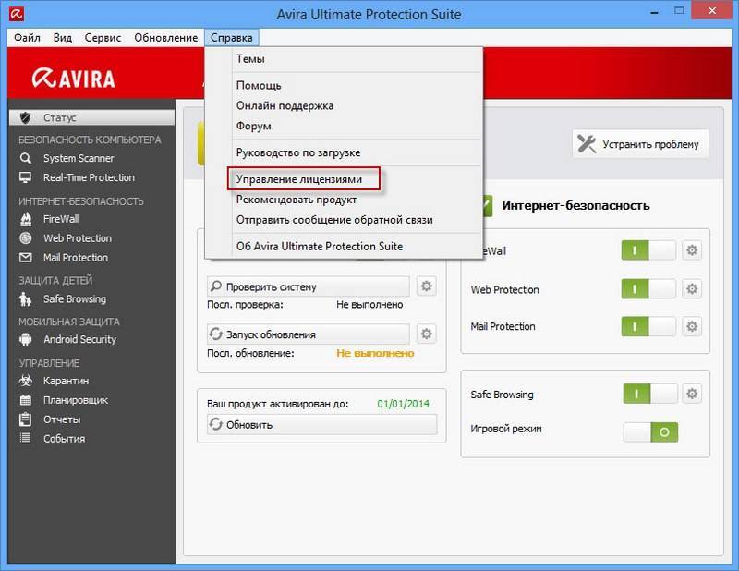Select the shield icon next to Статус
The width and height of the screenshot is (739, 571).
pos(26,118)
